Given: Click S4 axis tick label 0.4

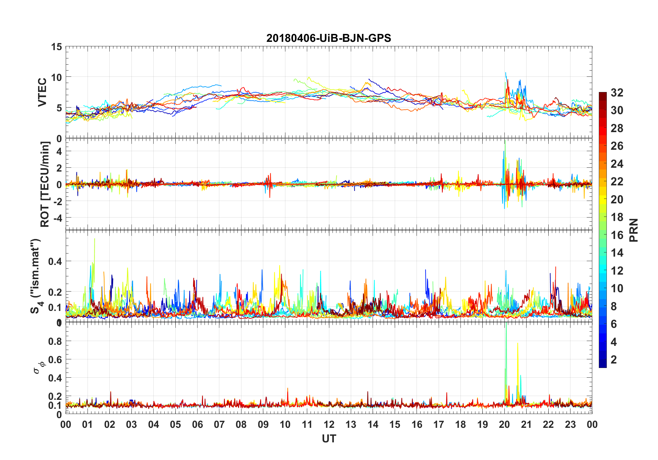Looking at the screenshot, I should click(55, 261).
